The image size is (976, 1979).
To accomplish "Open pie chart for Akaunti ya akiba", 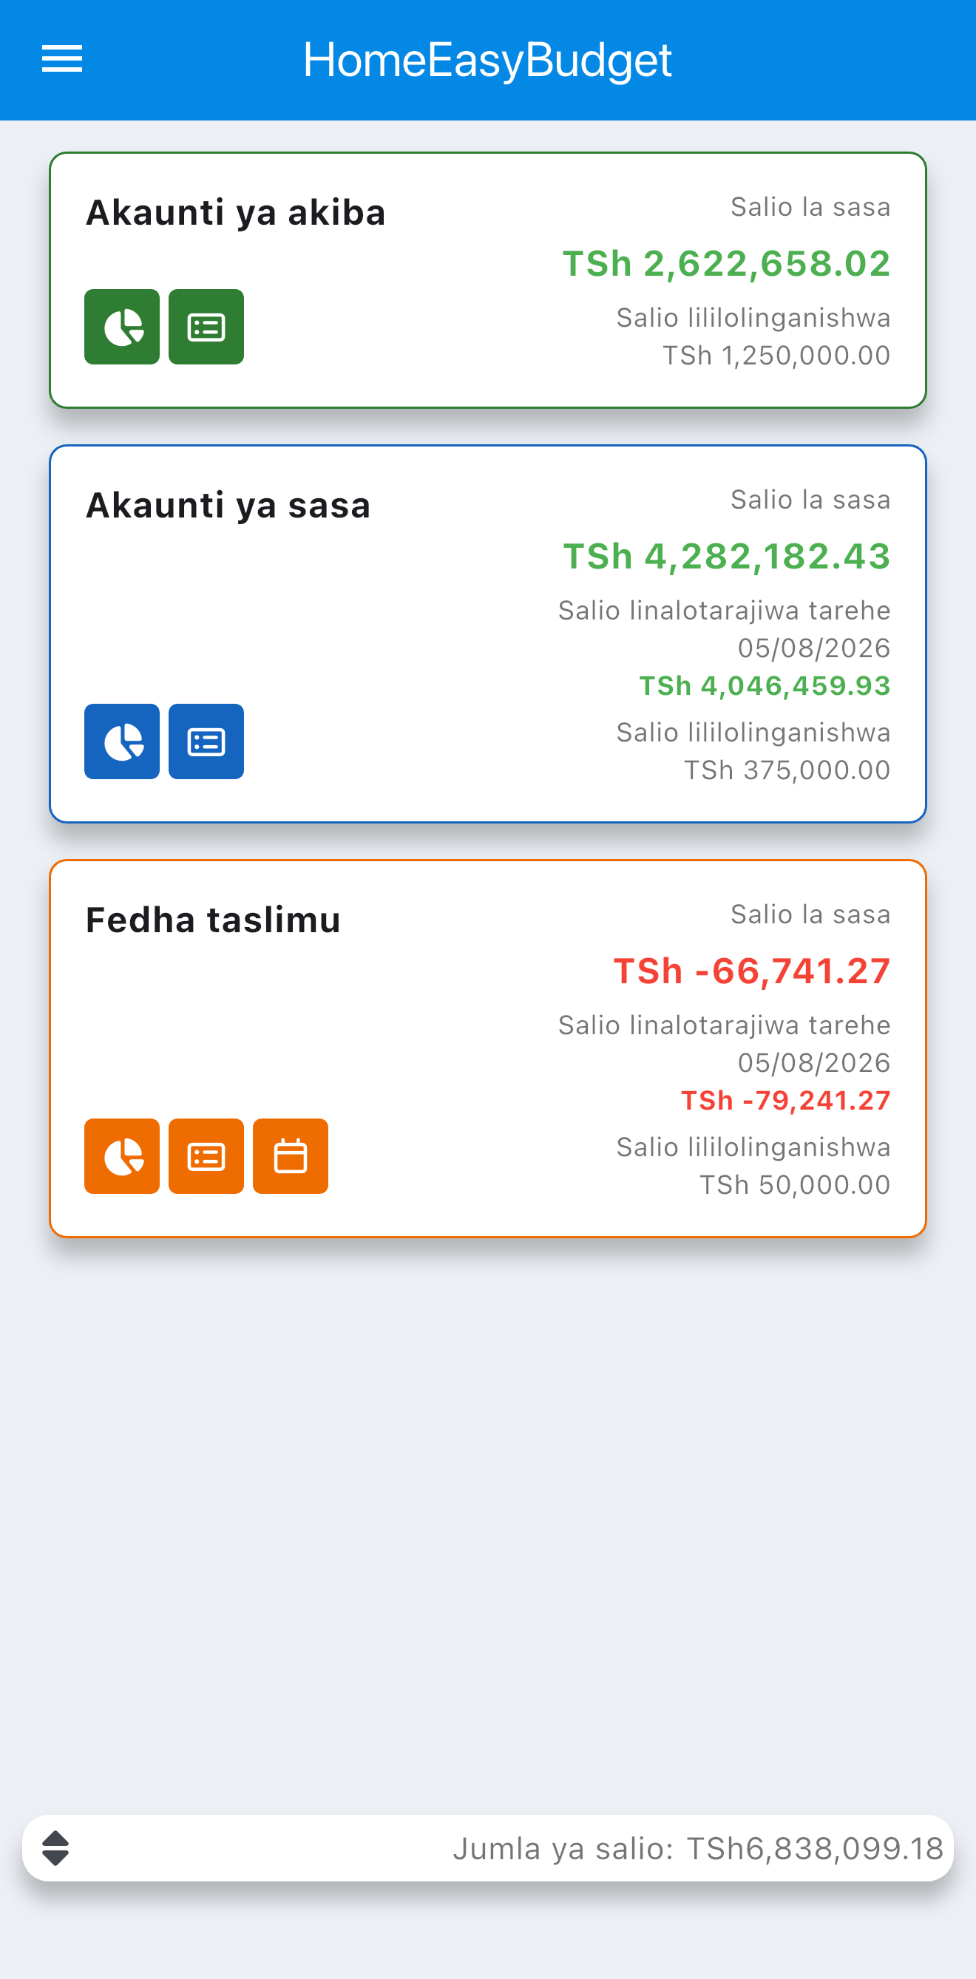I will click(122, 327).
